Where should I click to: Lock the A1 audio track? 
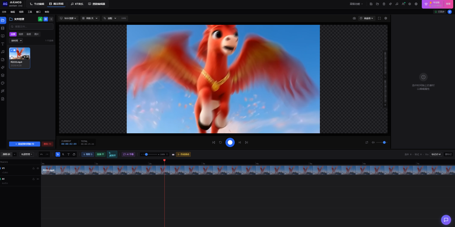[x=33, y=179]
